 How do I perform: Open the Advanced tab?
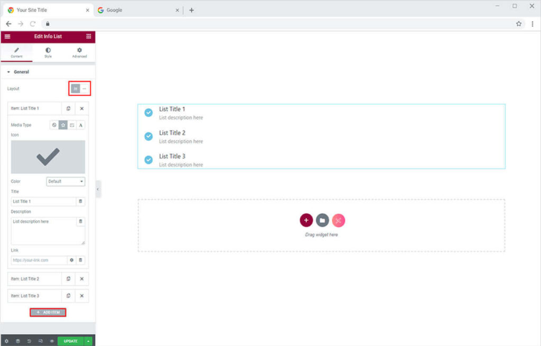[79, 52]
